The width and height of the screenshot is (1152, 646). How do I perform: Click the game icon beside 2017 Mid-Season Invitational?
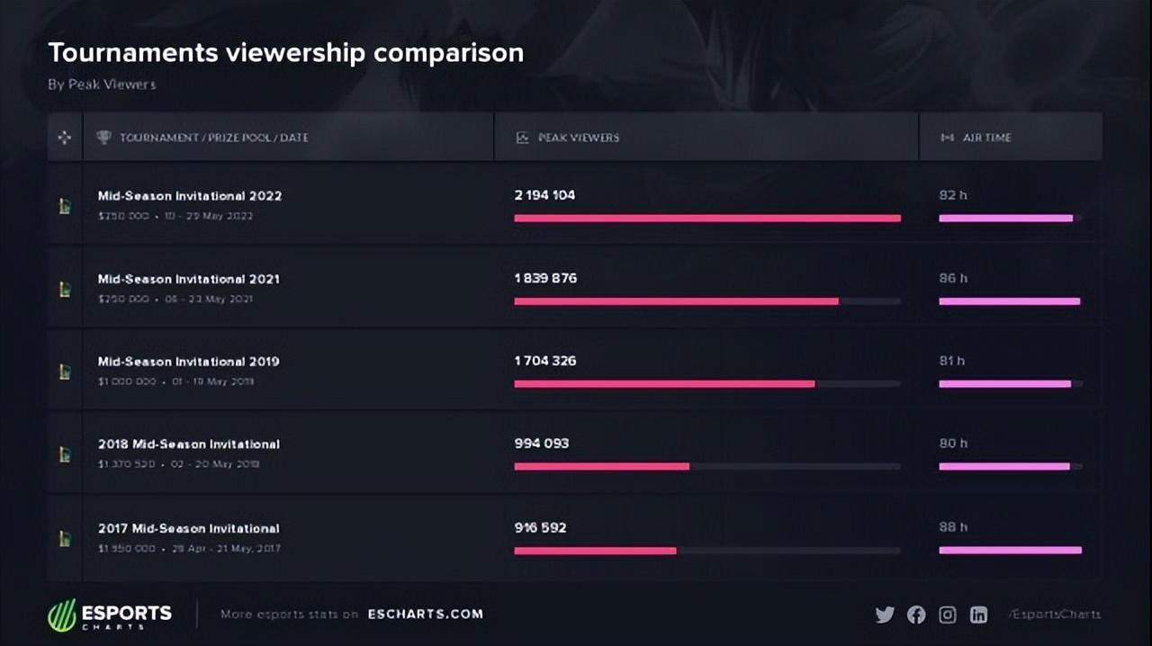(x=65, y=538)
